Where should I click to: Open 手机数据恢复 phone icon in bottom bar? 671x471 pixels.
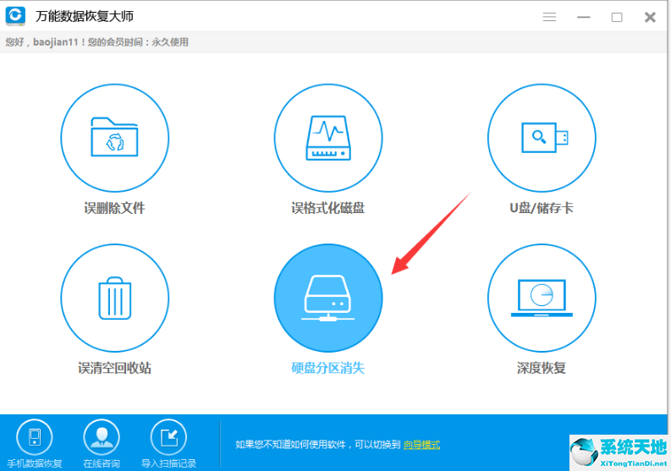[35, 437]
